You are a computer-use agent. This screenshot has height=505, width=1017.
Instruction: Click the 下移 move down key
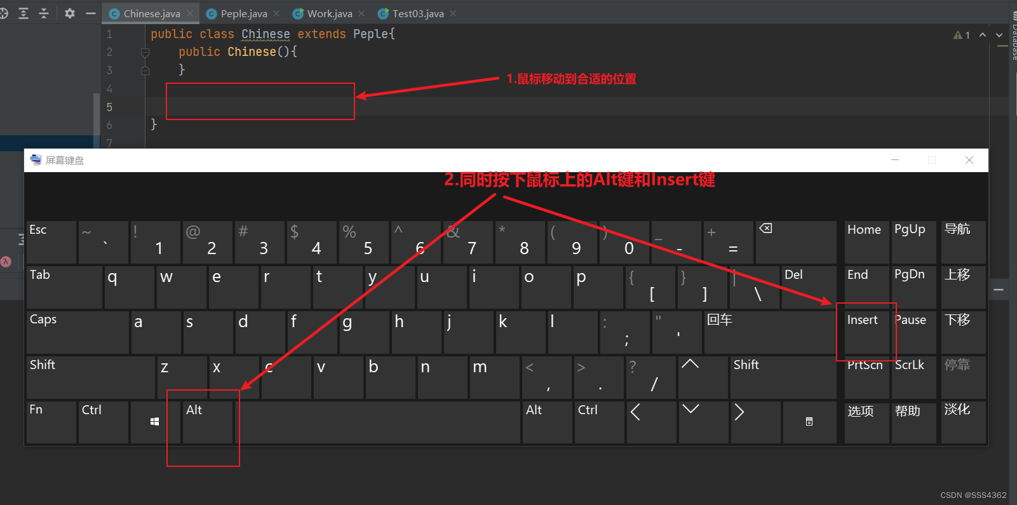tap(964, 332)
